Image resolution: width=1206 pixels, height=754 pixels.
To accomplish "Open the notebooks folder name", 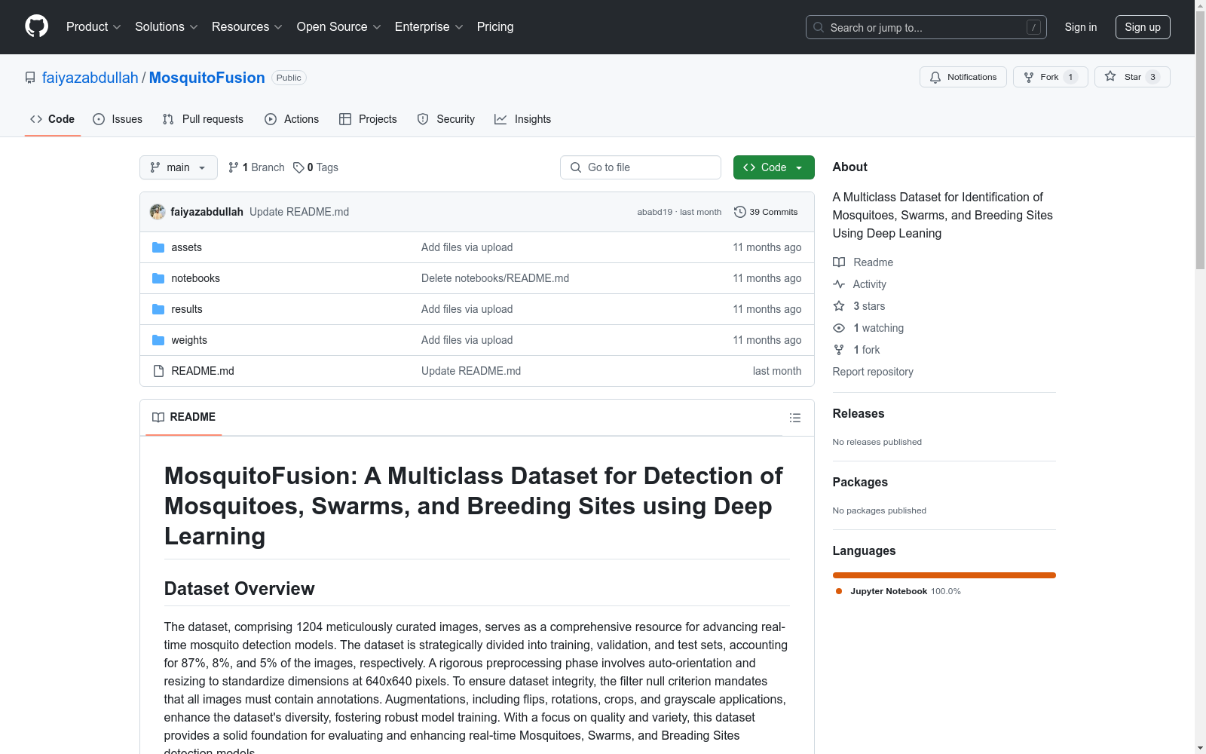I will pos(196,278).
